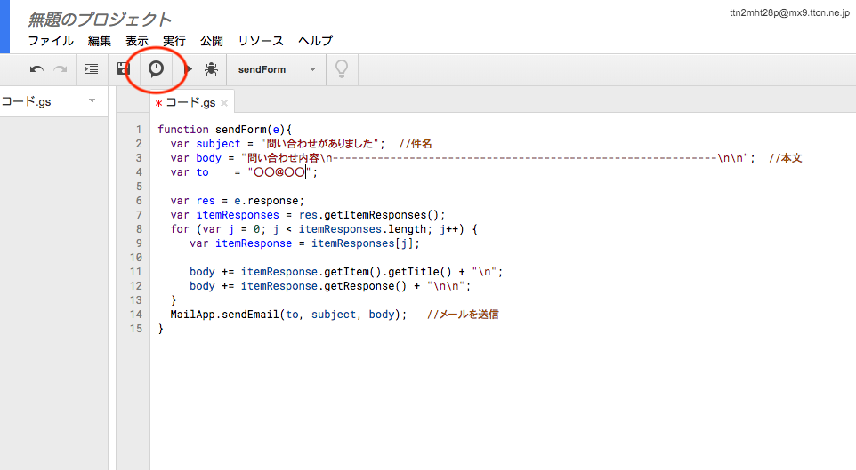This screenshot has width=856, height=470.
Task: Open the 実行 menu
Action: click(174, 41)
